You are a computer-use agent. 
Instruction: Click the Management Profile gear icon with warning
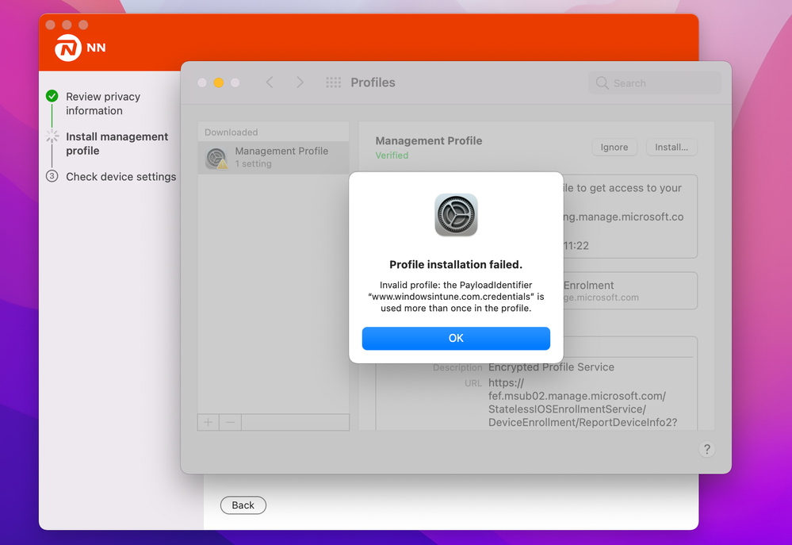(x=216, y=158)
